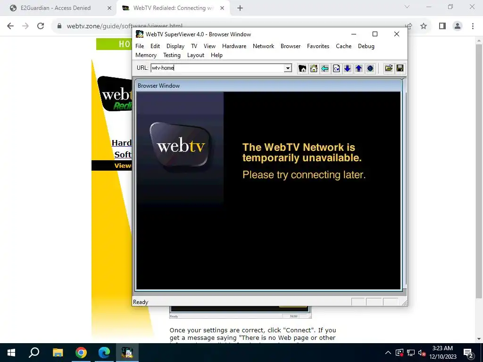Open the notification center icon
The height and width of the screenshot is (362, 483).
[468, 353]
